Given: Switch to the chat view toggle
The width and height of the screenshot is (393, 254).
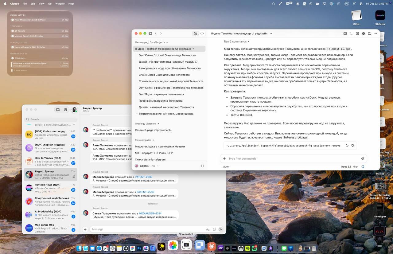Looking at the screenshot, I should click(195, 33).
